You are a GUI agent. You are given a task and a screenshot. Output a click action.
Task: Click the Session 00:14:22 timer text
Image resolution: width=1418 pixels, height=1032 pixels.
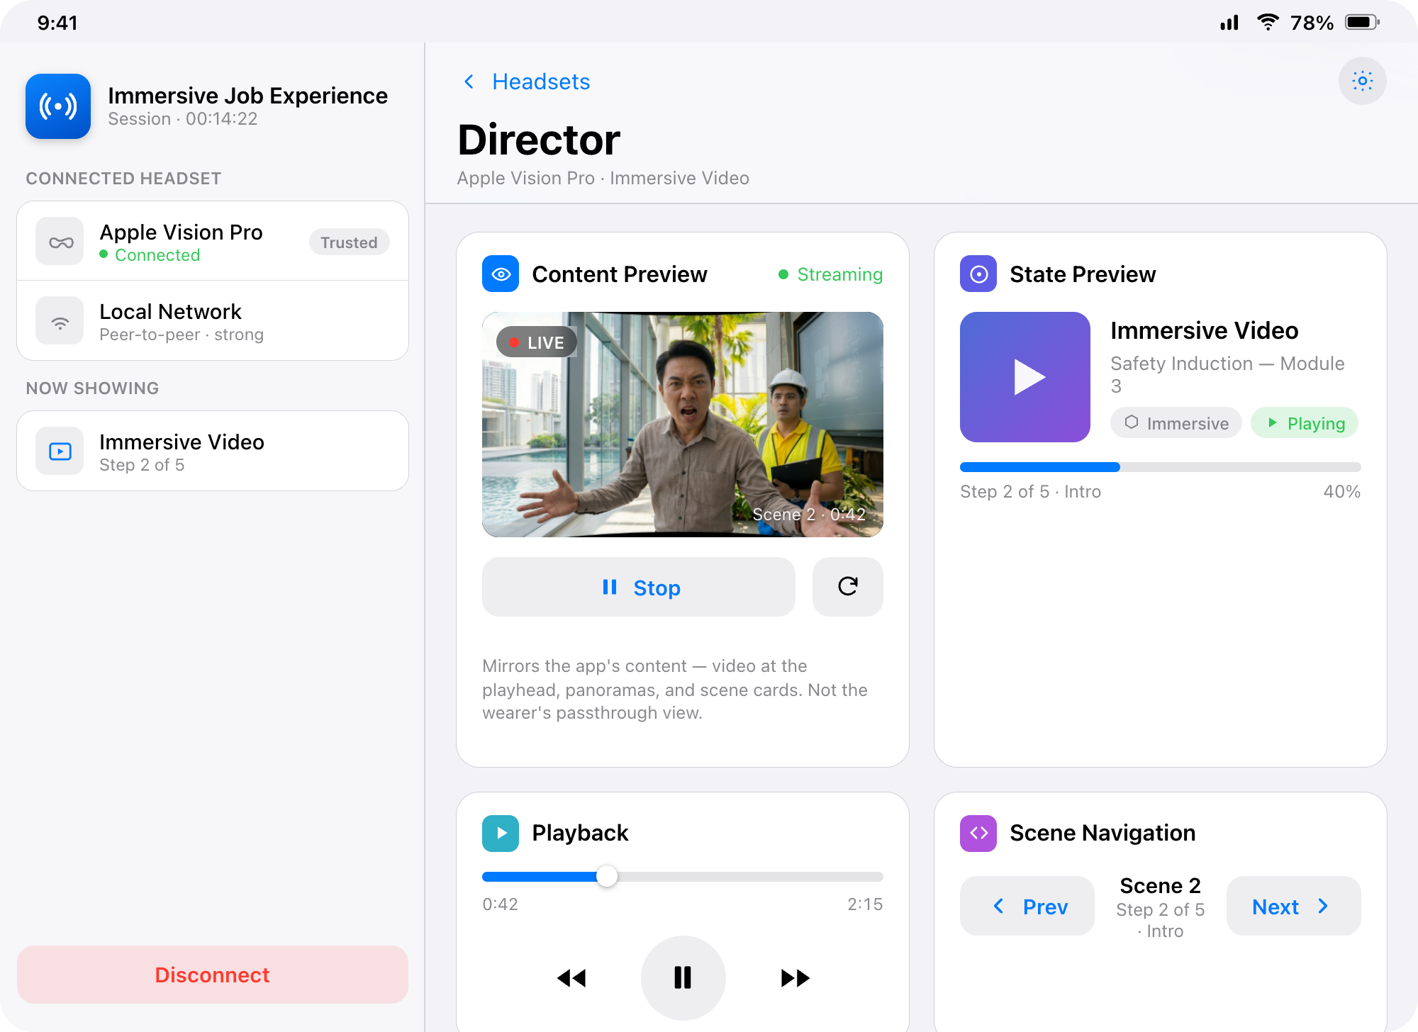tap(183, 119)
